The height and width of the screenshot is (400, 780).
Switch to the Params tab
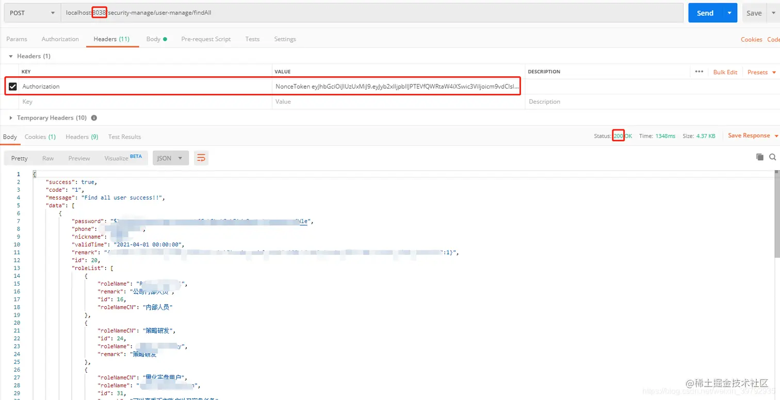tap(17, 39)
